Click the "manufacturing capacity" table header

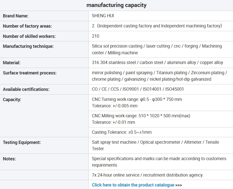point(116,5)
